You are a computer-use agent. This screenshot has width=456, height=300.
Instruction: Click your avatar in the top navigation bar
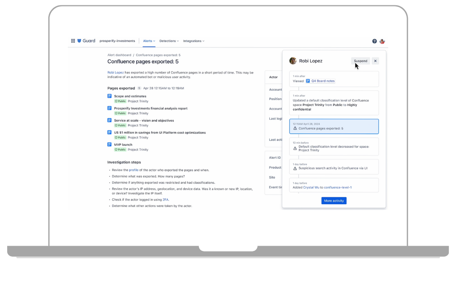(382, 41)
